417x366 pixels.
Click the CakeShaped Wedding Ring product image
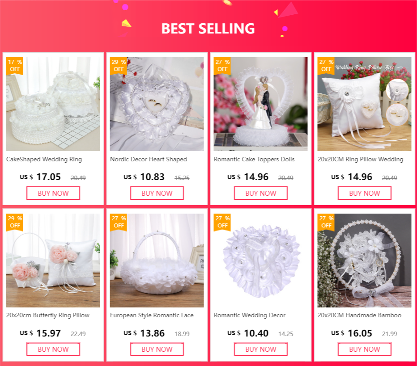(53, 104)
